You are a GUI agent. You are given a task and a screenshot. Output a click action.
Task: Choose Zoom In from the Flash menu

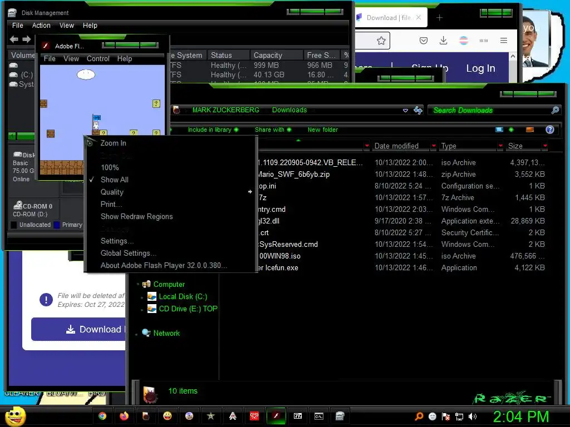[x=170, y=143]
